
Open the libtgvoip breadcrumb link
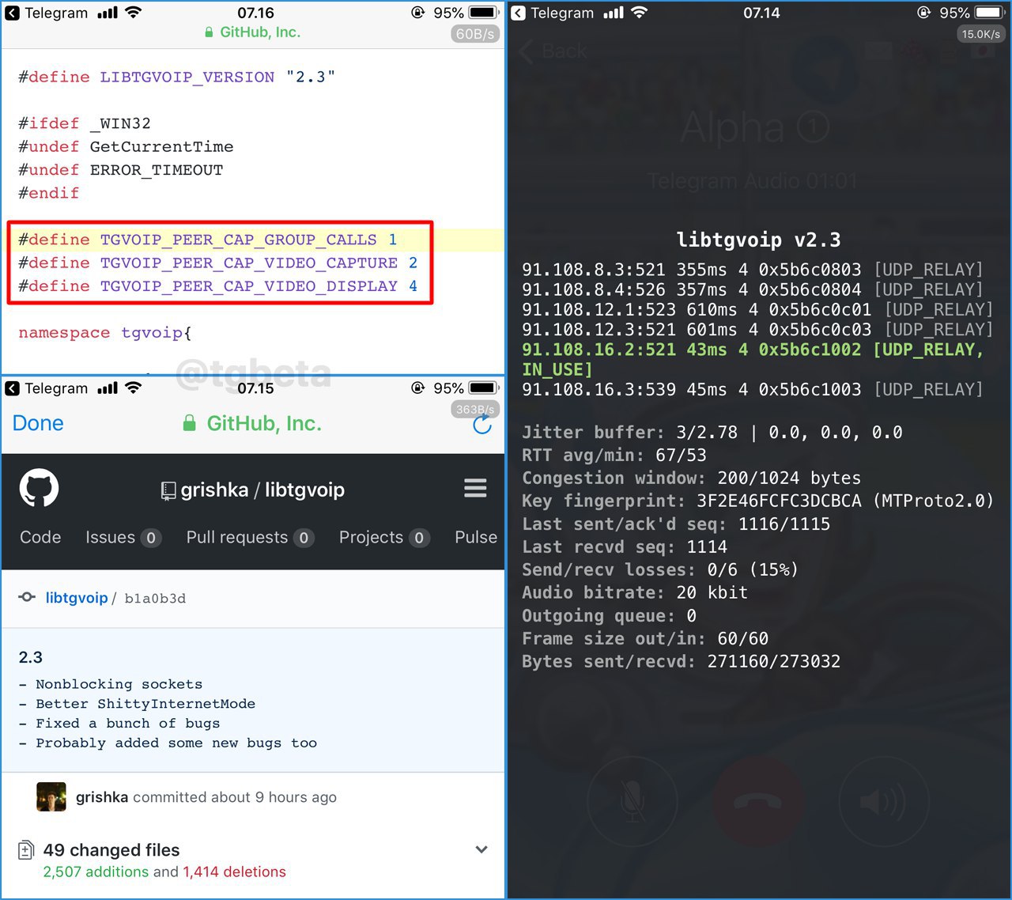click(77, 598)
